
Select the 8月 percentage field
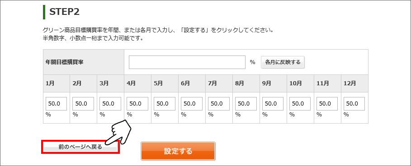(246, 104)
